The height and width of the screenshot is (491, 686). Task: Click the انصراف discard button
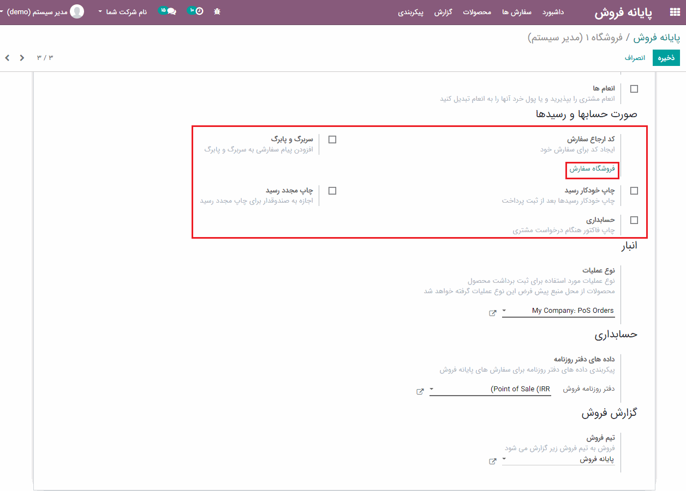tap(635, 58)
